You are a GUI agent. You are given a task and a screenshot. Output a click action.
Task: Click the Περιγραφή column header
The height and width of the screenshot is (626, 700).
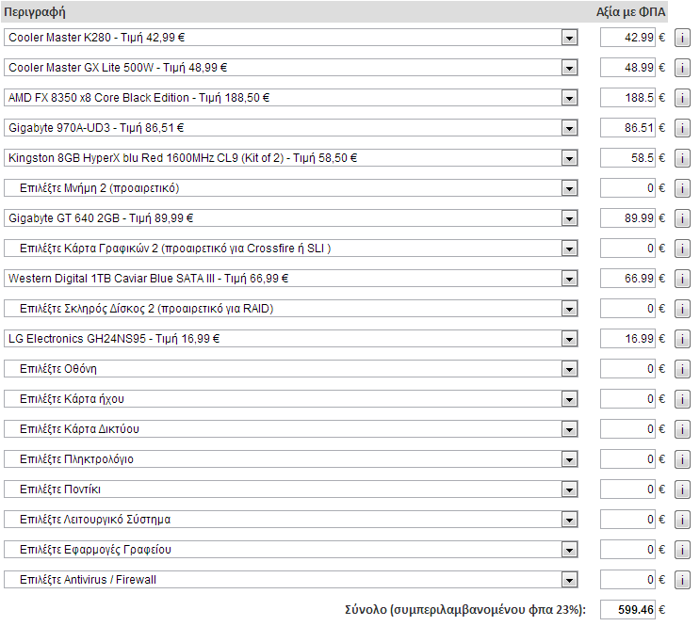tap(35, 12)
